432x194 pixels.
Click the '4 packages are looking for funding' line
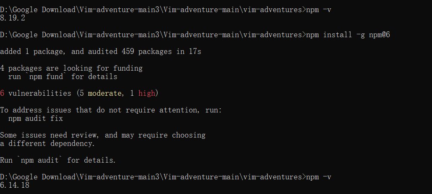coord(71,68)
